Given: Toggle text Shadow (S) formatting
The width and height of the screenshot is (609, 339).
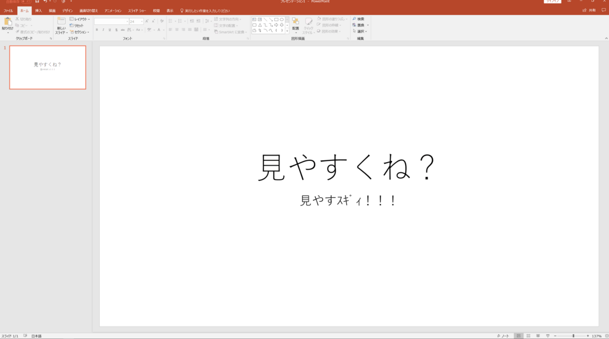Looking at the screenshot, I should [x=116, y=30].
